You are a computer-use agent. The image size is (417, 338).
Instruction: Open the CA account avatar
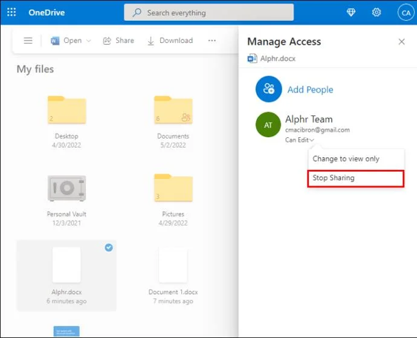tap(406, 13)
